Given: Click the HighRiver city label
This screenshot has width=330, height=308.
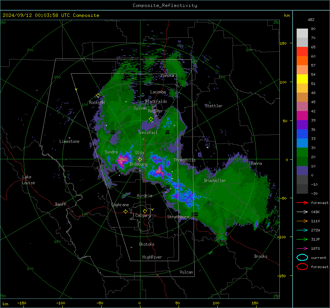Looking at the screenshot, I should [152, 257].
